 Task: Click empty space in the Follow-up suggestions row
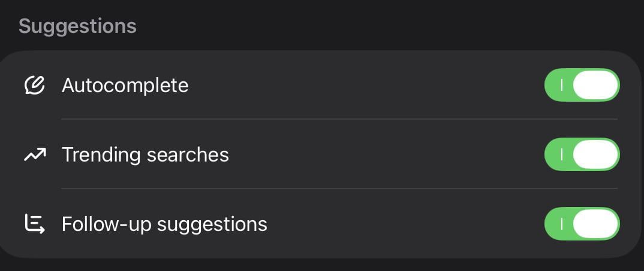(402, 224)
